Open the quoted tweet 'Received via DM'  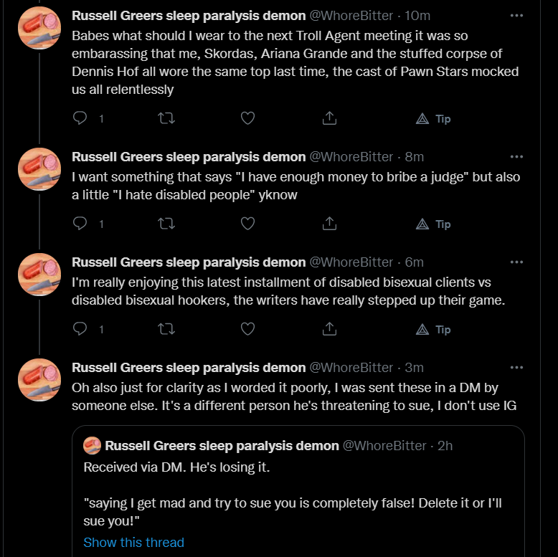298,491
